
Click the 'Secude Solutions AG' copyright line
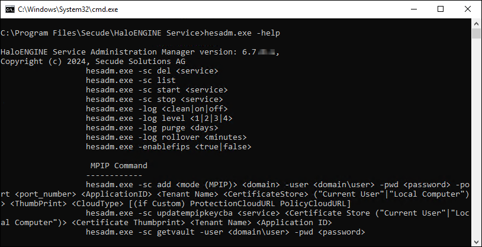[x=101, y=61]
